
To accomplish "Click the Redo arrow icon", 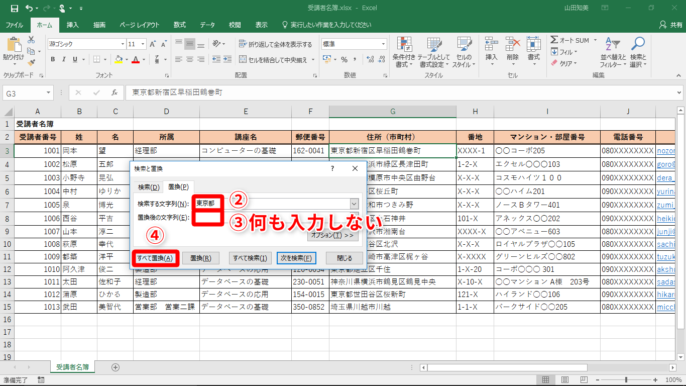I will click(x=46, y=9).
